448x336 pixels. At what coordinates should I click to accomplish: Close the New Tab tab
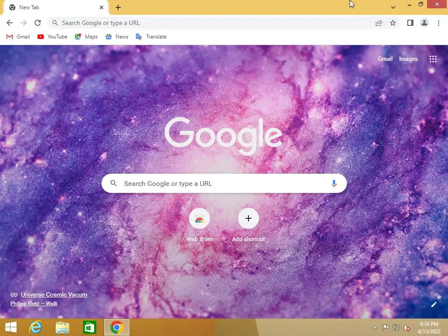click(101, 7)
